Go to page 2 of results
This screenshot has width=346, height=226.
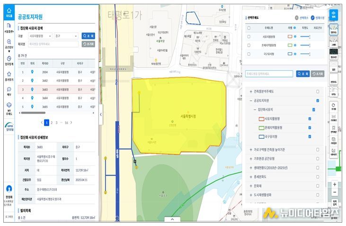[x=52, y=122]
